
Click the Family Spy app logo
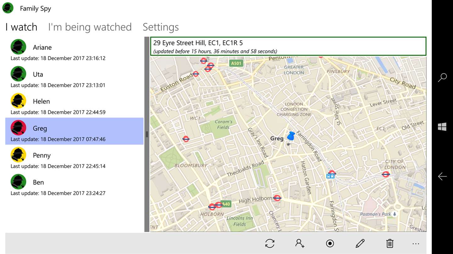(x=8, y=8)
